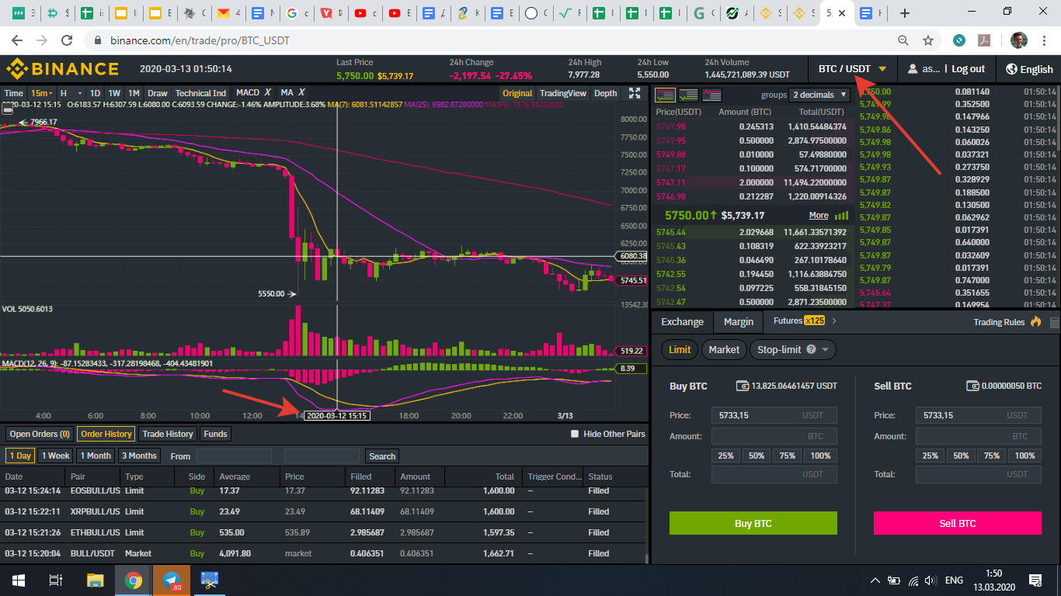Open Telegram from the taskbar

pos(172,580)
